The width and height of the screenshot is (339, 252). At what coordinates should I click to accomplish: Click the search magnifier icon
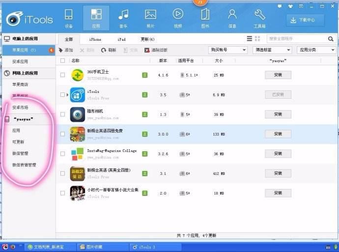click(x=331, y=39)
